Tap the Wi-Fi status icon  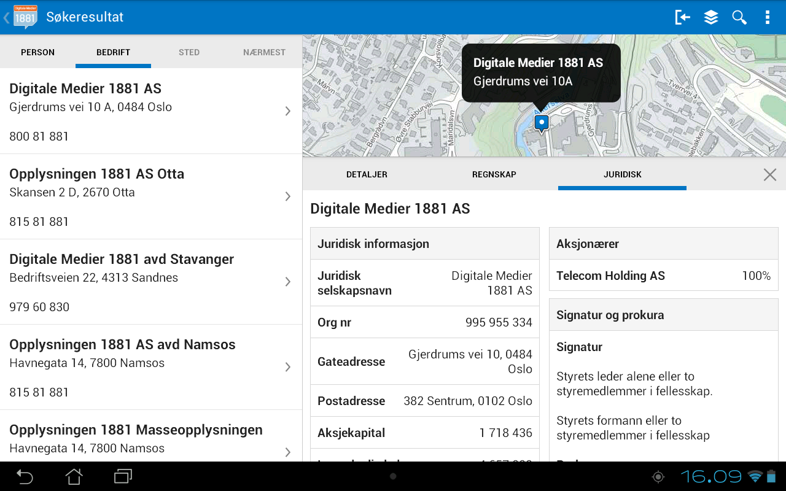pyautogui.click(x=755, y=476)
